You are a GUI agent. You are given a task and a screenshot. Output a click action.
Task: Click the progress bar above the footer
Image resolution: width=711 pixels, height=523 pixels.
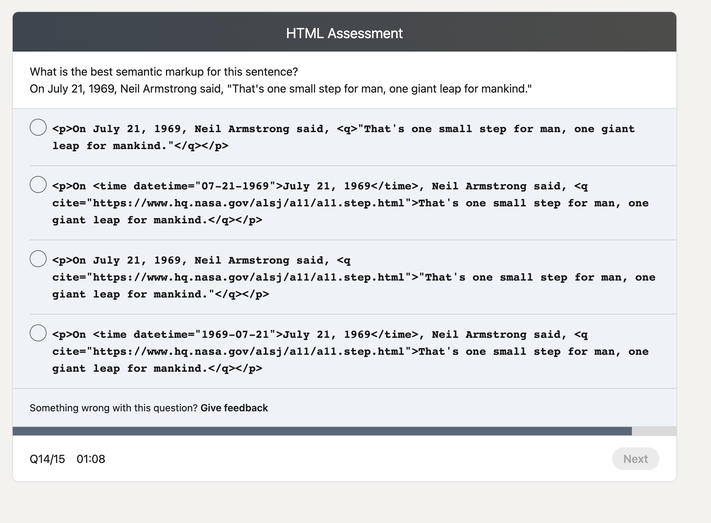click(x=353, y=430)
